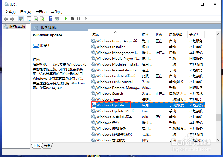The image size is (223, 157).
Task: Sort by the 状态 column header
Action: tap(161, 34)
